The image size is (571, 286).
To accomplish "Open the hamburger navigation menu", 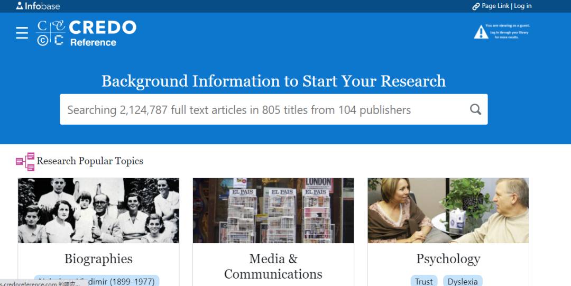I will (22, 33).
